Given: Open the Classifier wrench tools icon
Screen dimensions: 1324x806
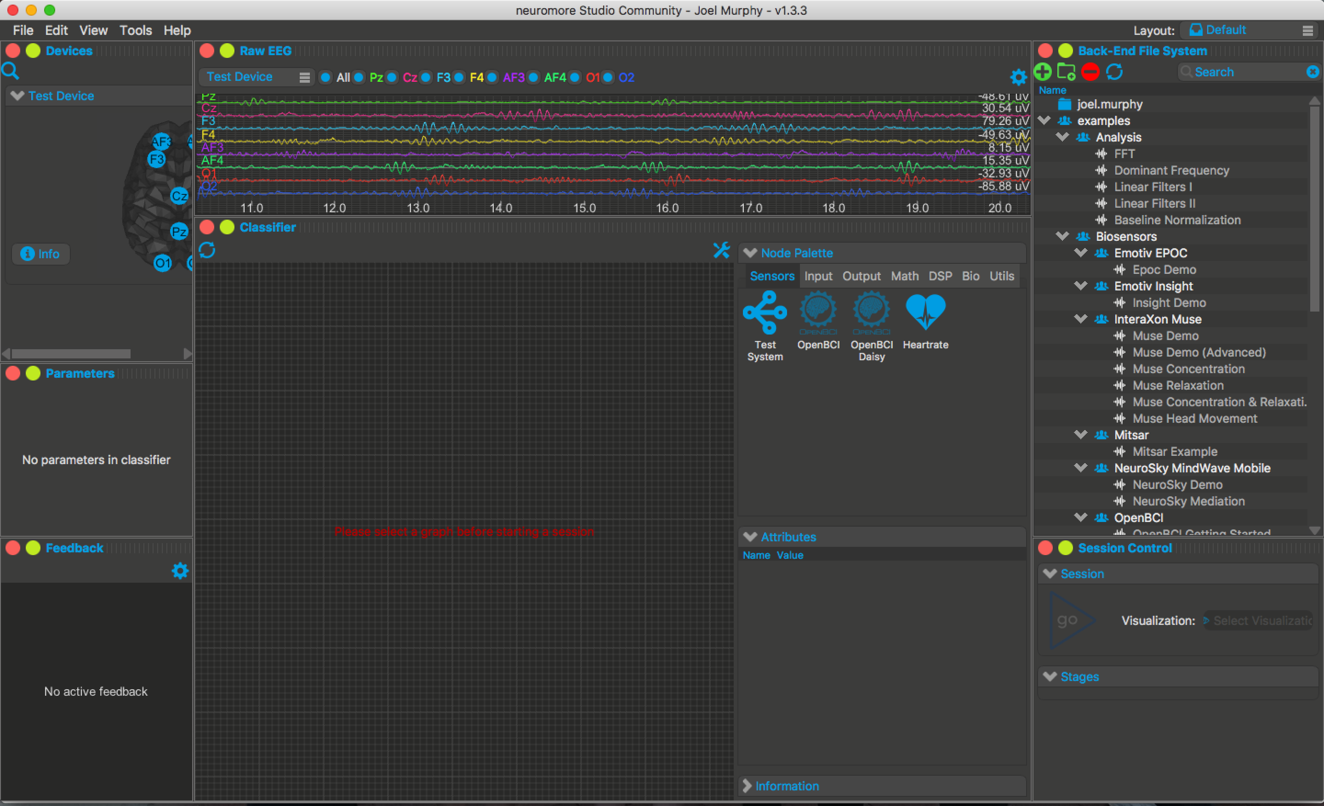Looking at the screenshot, I should pyautogui.click(x=721, y=250).
